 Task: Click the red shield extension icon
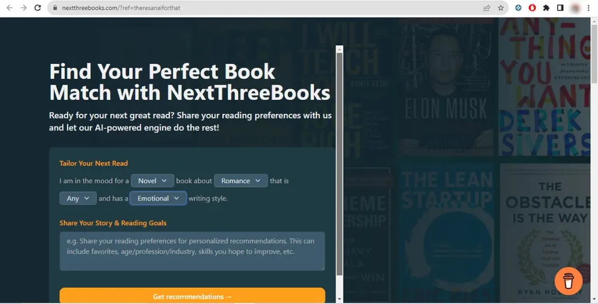pos(532,8)
